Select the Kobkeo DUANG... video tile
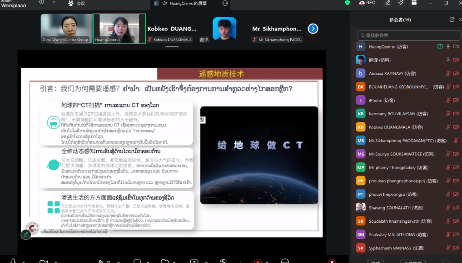 coord(172,29)
